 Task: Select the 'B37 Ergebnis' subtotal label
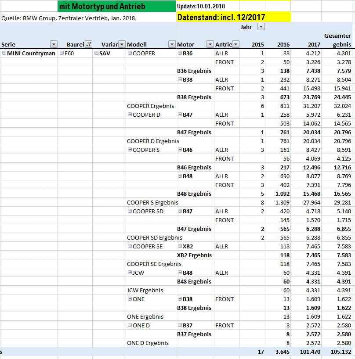click(x=194, y=334)
